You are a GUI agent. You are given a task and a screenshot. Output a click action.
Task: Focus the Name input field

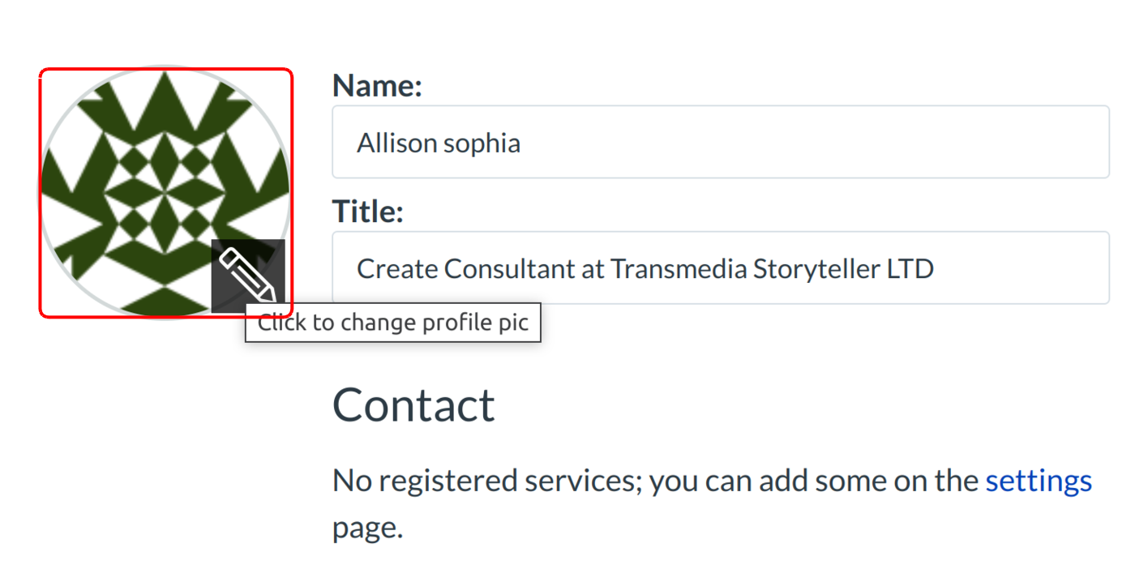pyautogui.click(x=720, y=142)
